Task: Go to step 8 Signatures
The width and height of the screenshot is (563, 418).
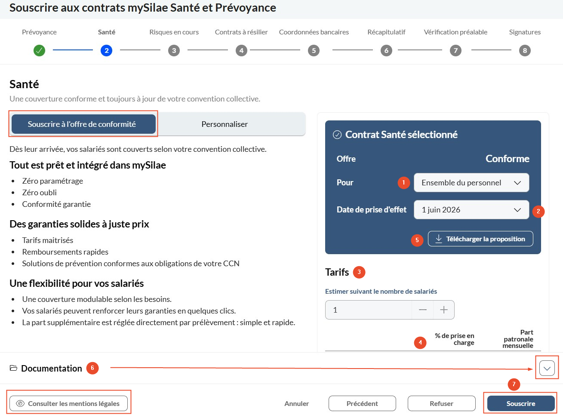Action: click(x=525, y=51)
